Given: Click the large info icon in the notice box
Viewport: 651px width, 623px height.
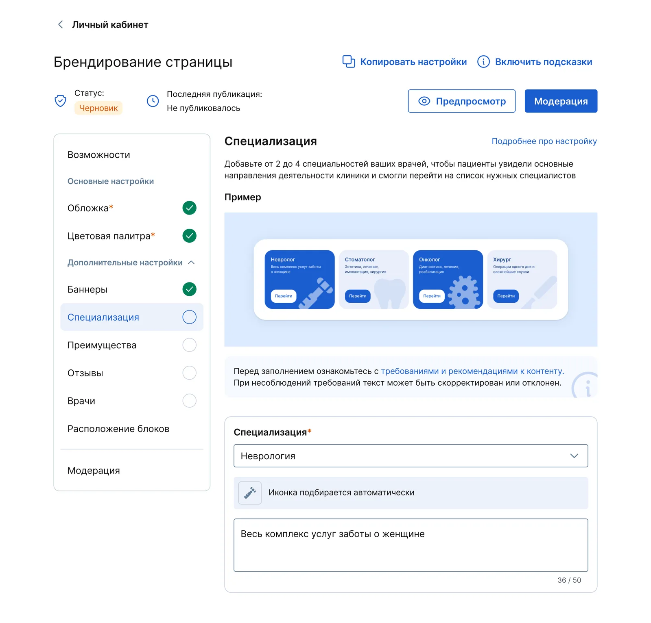Looking at the screenshot, I should [585, 385].
